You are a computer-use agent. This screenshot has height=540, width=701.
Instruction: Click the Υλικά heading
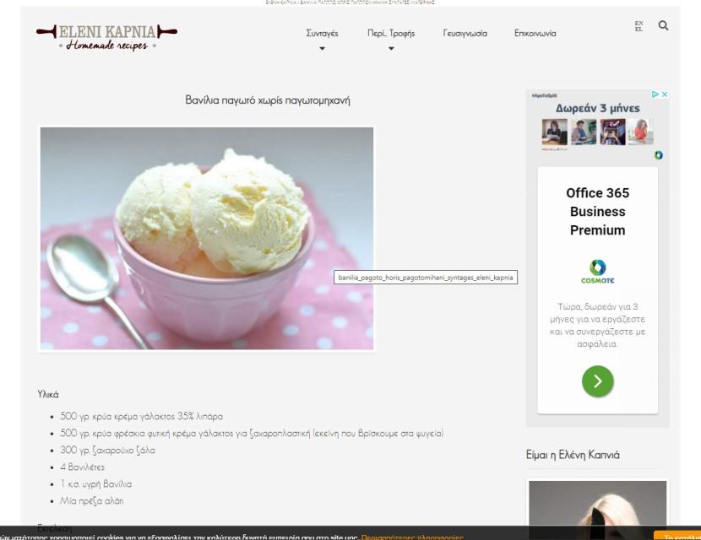[48, 394]
